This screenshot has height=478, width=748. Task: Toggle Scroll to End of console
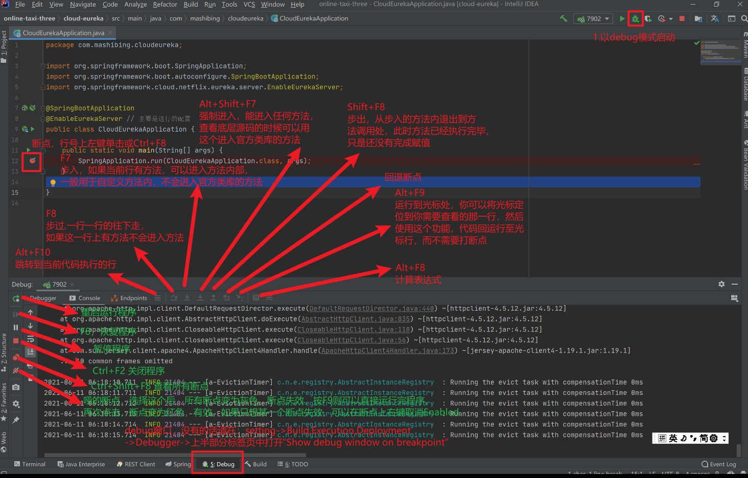pyautogui.click(x=30, y=351)
